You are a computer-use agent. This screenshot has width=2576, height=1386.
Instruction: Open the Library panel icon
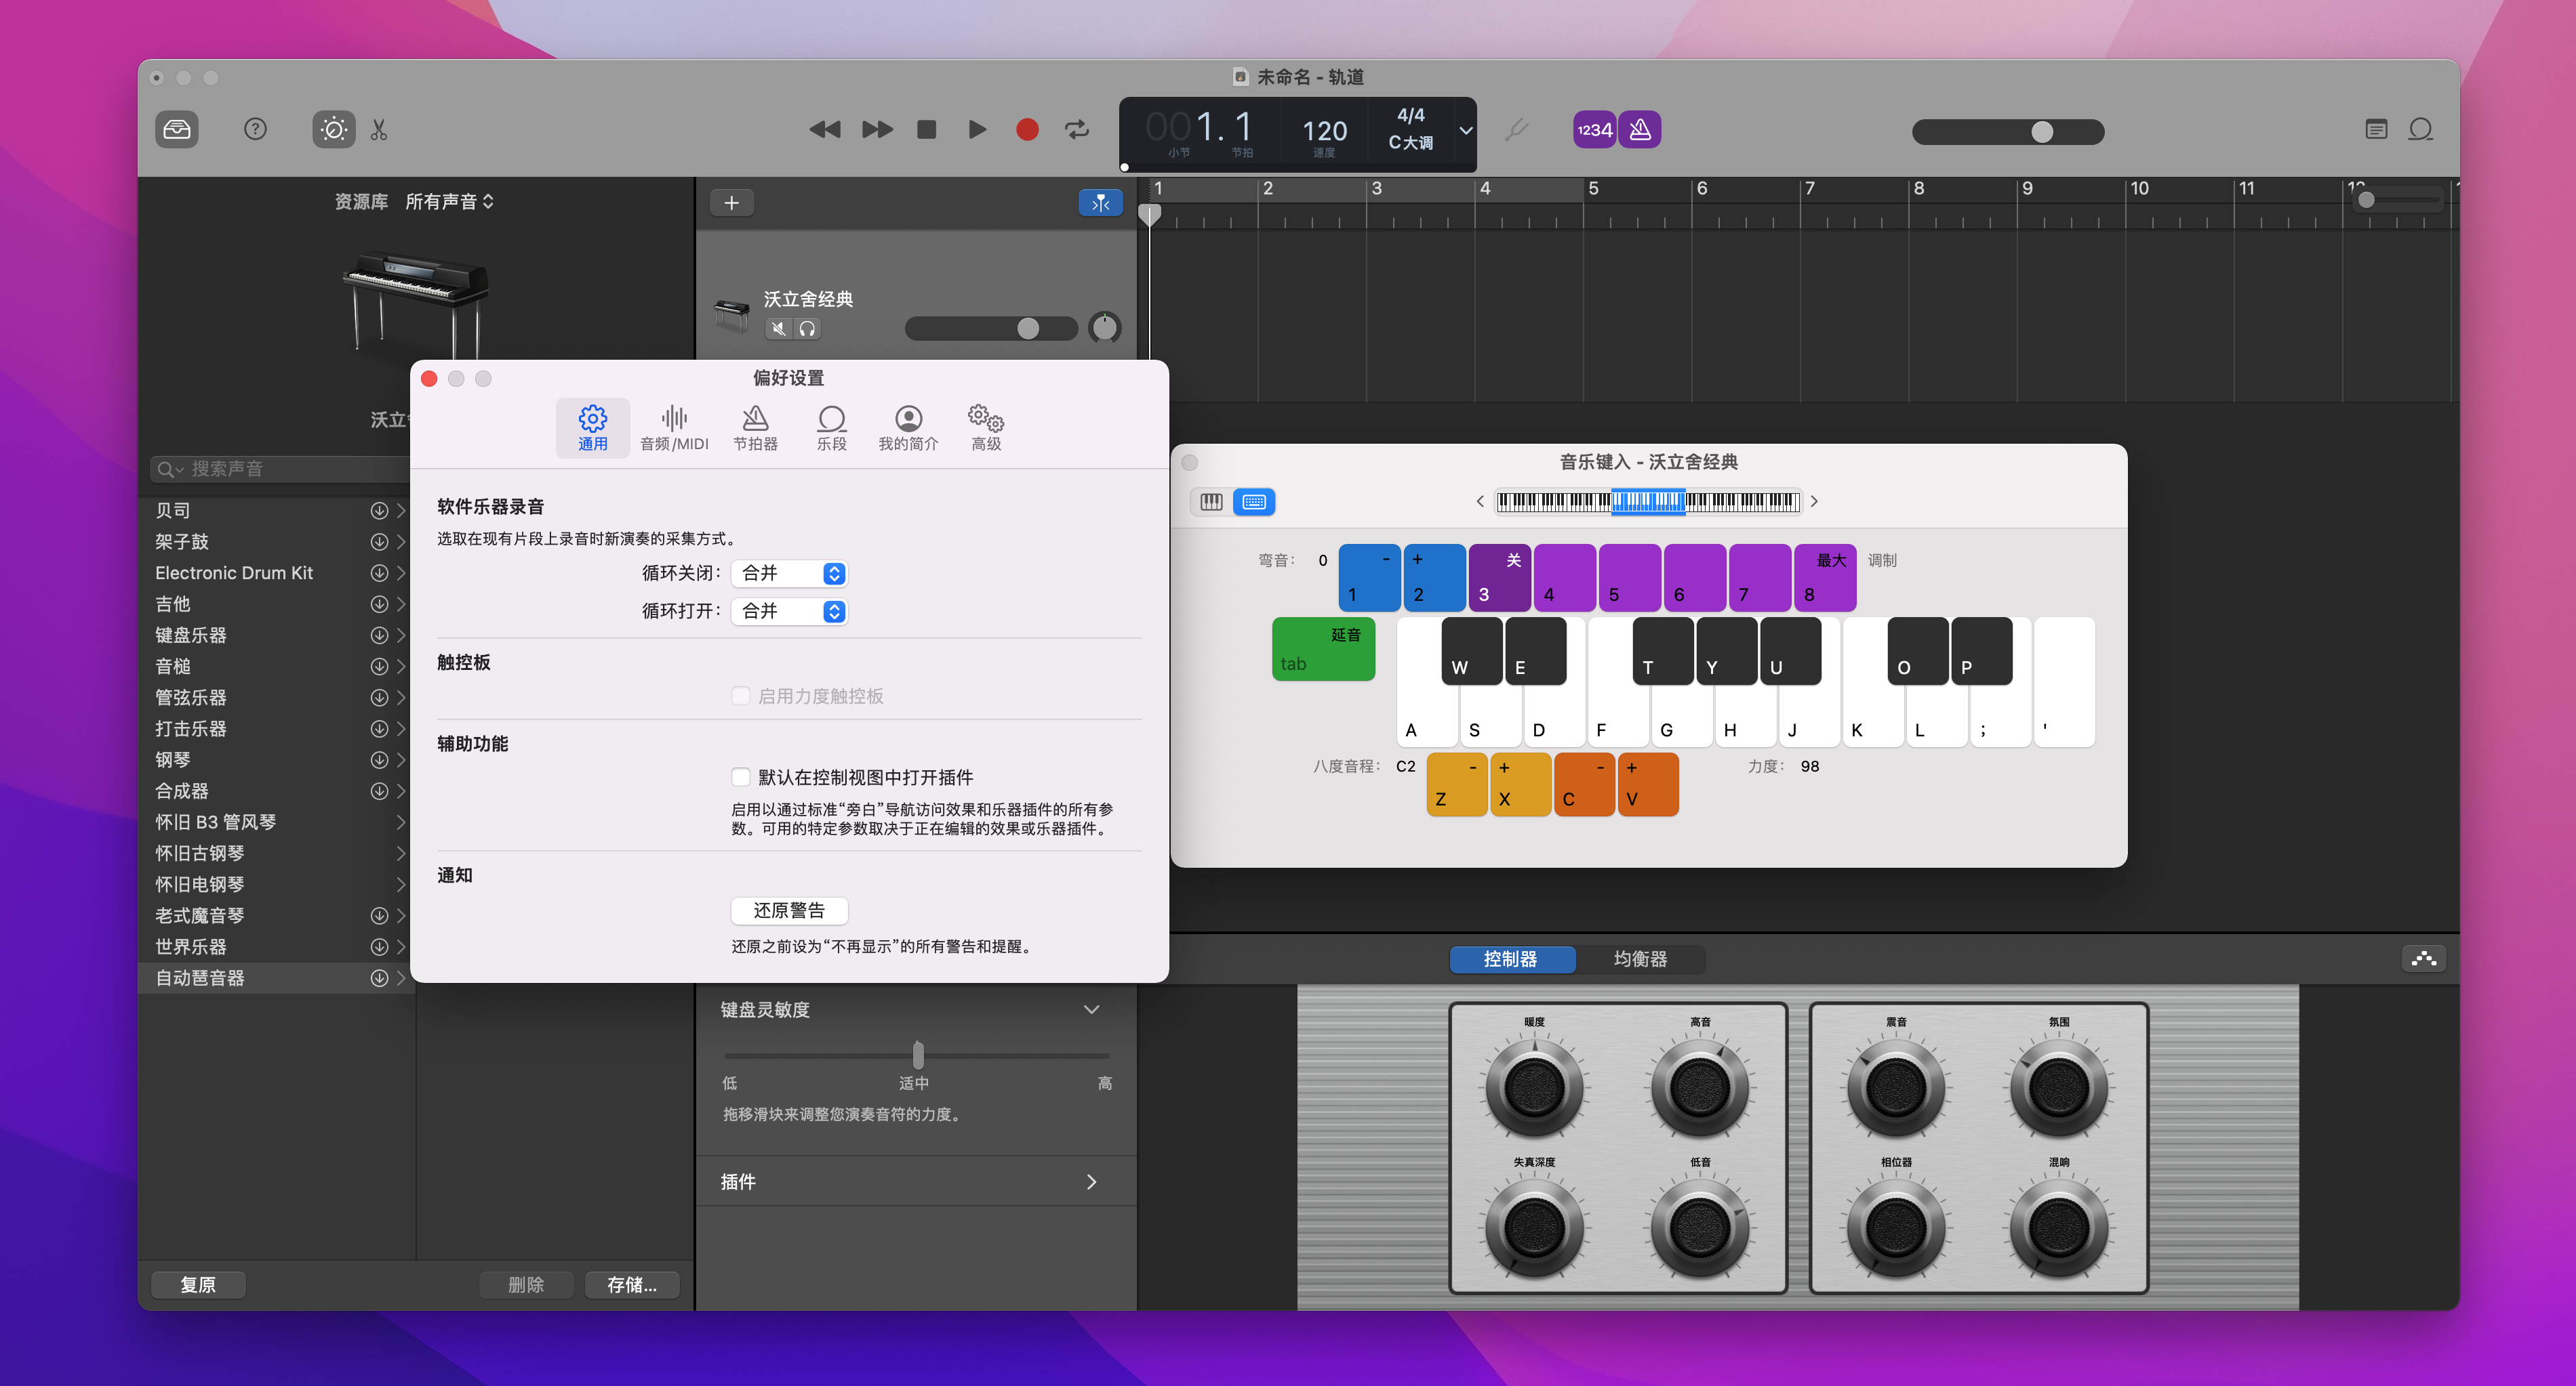click(x=177, y=130)
